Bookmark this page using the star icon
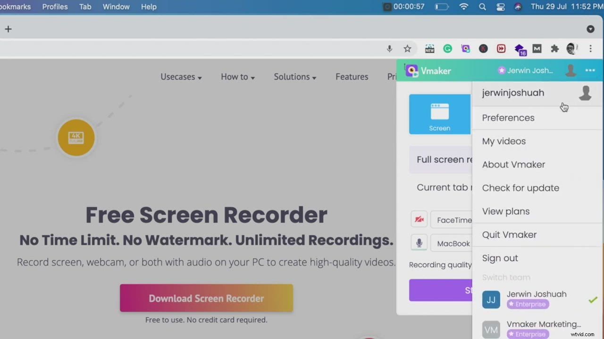The height and width of the screenshot is (339, 604). (x=407, y=48)
